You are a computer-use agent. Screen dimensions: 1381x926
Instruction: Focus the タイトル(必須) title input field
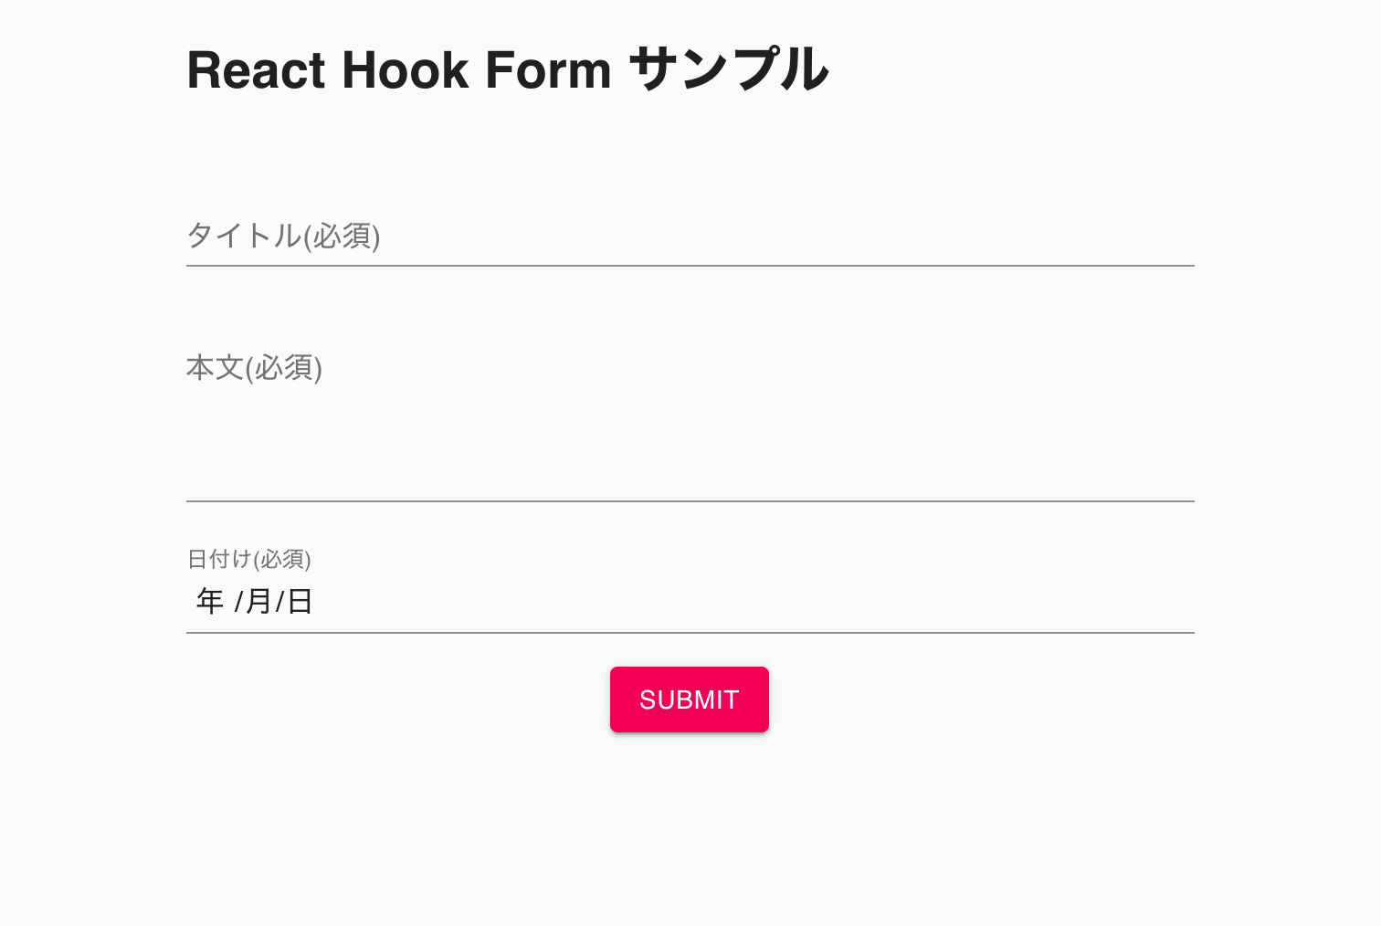639,237
